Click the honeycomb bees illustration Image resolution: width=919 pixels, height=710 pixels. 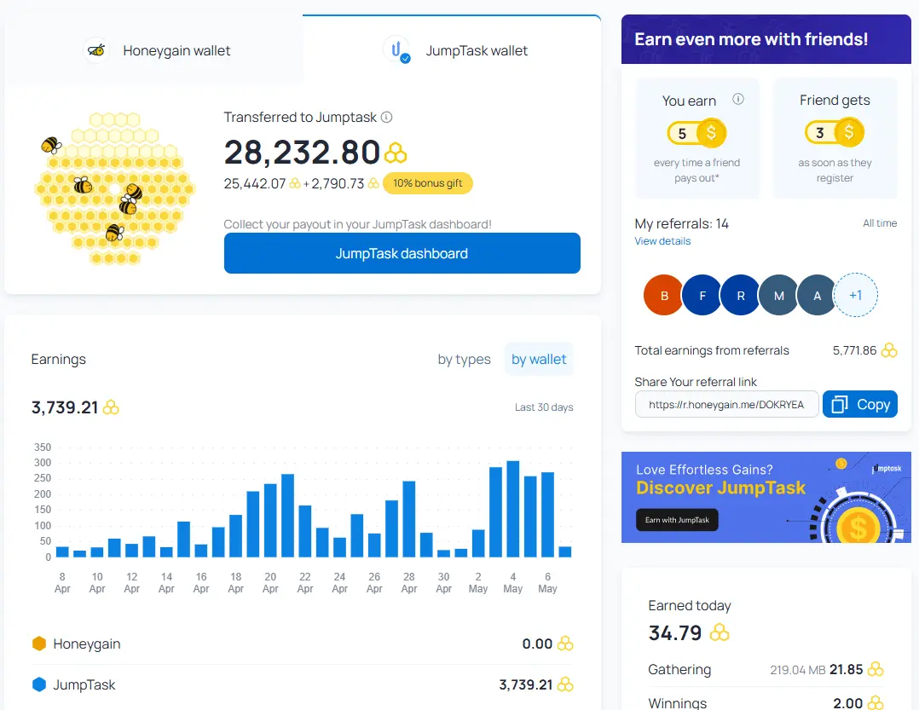click(x=114, y=188)
